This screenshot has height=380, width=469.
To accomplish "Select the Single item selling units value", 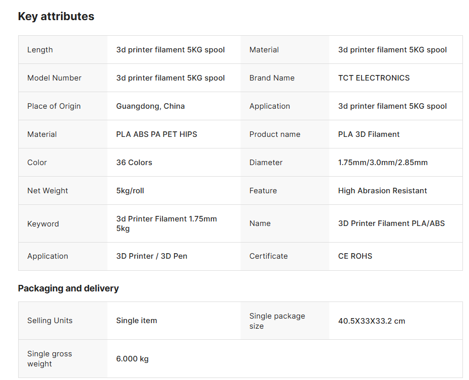I will [136, 321].
